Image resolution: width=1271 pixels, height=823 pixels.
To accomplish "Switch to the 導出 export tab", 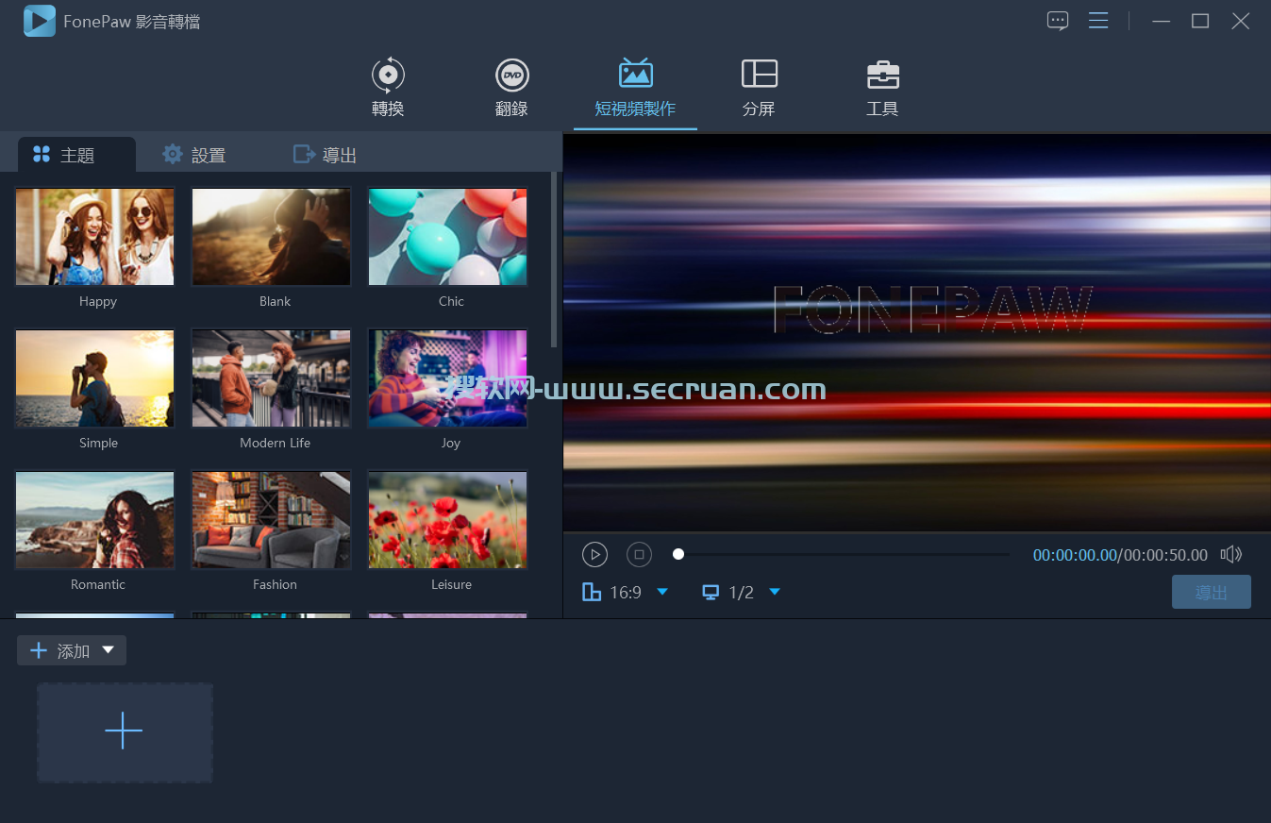I will pyautogui.click(x=325, y=155).
